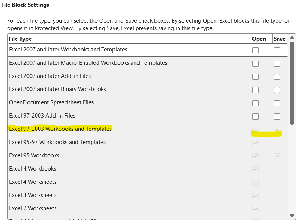This screenshot has width=299, height=222.
Task: Check Save for Excel 2007 Workbooks and Templates
Action: 277,50
